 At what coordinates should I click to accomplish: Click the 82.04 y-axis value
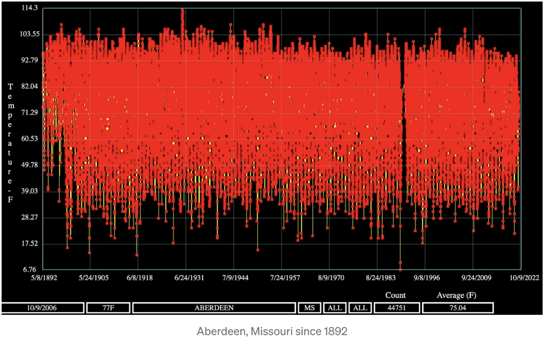coord(30,86)
